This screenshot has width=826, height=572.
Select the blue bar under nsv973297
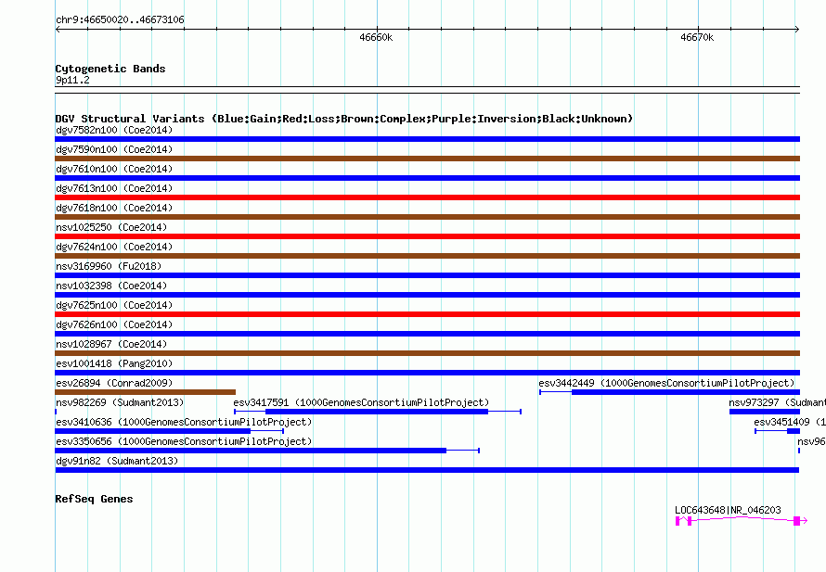[765, 412]
